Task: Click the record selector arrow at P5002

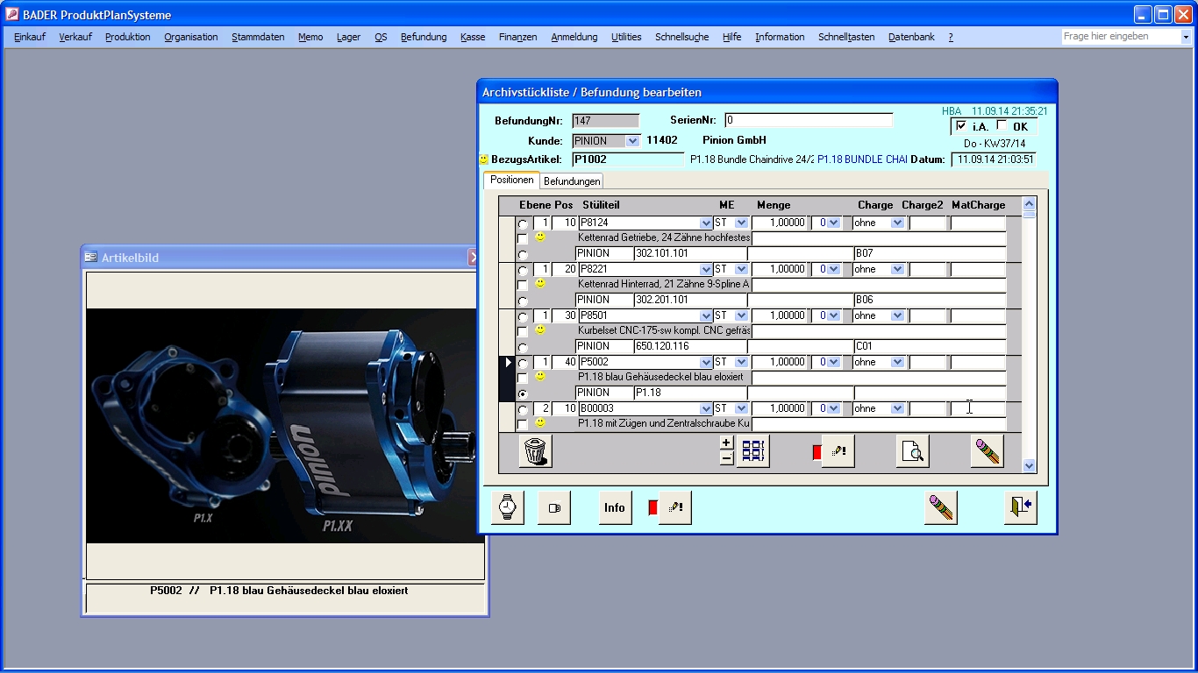Action: pos(507,362)
